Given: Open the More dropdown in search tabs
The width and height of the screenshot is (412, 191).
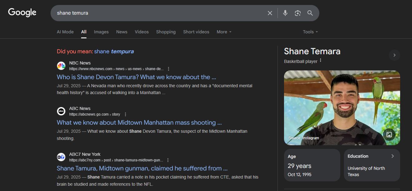Looking at the screenshot, I should coord(224,32).
